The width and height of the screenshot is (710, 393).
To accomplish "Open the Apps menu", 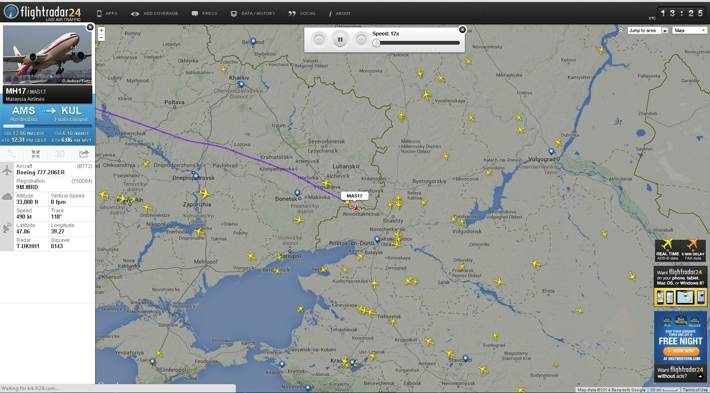I will (107, 14).
